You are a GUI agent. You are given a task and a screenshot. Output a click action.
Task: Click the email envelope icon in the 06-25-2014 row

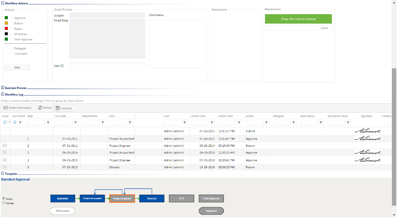click(x=5, y=152)
